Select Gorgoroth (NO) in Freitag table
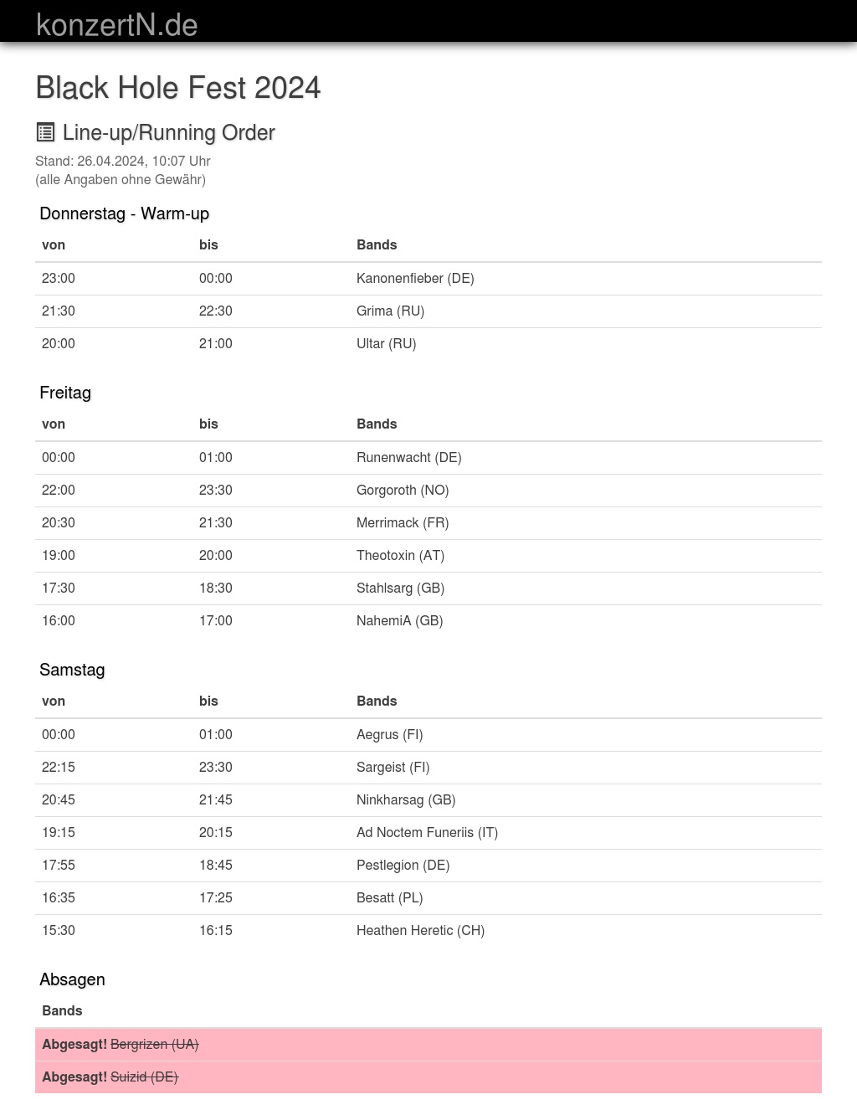857x1110 pixels. (x=403, y=490)
